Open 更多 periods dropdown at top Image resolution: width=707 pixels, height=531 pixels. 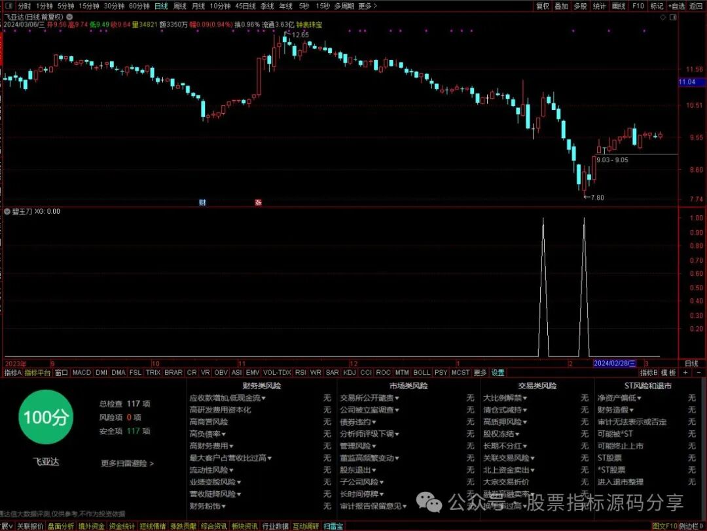367,6
